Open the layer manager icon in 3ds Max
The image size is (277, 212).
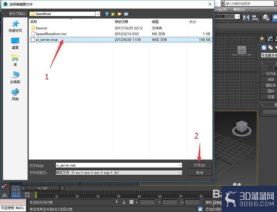(x=266, y=17)
